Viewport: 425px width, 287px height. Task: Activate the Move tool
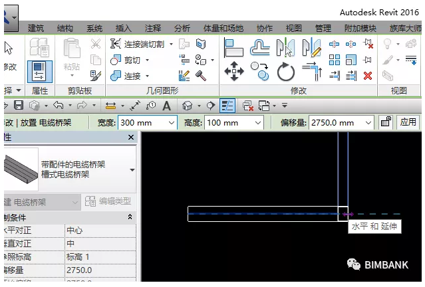(234, 72)
